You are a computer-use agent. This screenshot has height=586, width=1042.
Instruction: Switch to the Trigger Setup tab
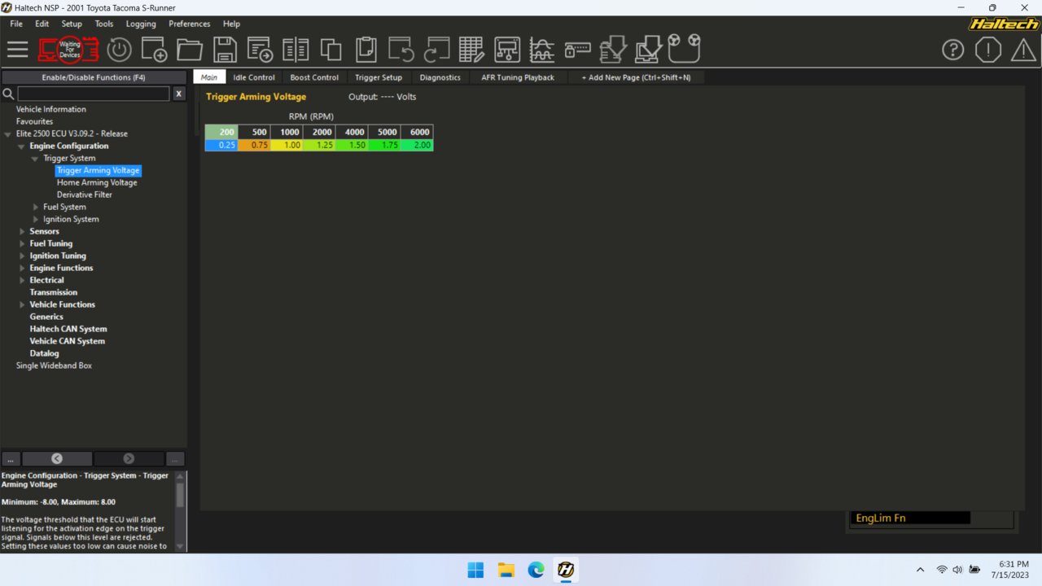coord(379,77)
